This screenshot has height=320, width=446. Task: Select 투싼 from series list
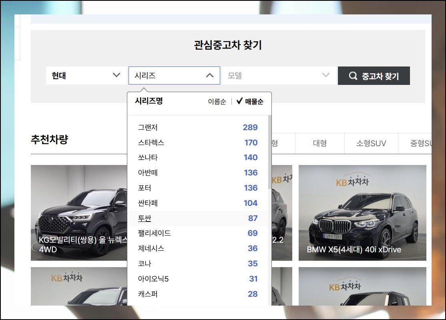pyautogui.click(x=198, y=218)
